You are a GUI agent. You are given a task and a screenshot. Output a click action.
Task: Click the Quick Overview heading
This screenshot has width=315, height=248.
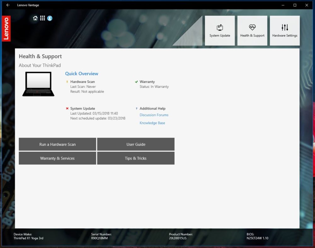[82, 74]
